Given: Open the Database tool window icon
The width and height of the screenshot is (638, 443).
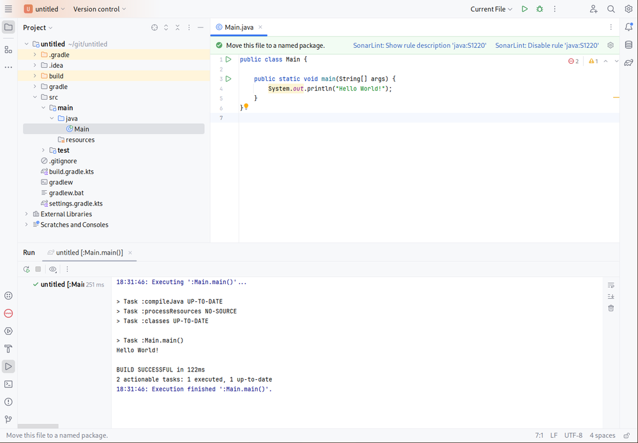Looking at the screenshot, I should (628, 45).
